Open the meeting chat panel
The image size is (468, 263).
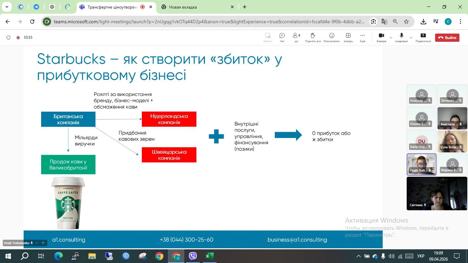282,37
